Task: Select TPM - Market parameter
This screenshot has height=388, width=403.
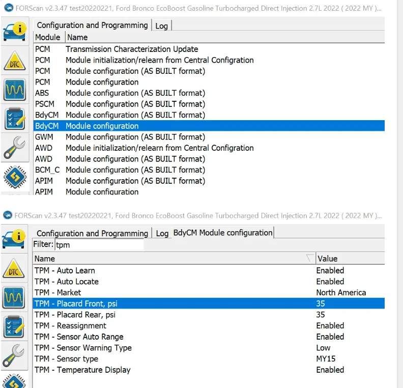Action: (209, 293)
